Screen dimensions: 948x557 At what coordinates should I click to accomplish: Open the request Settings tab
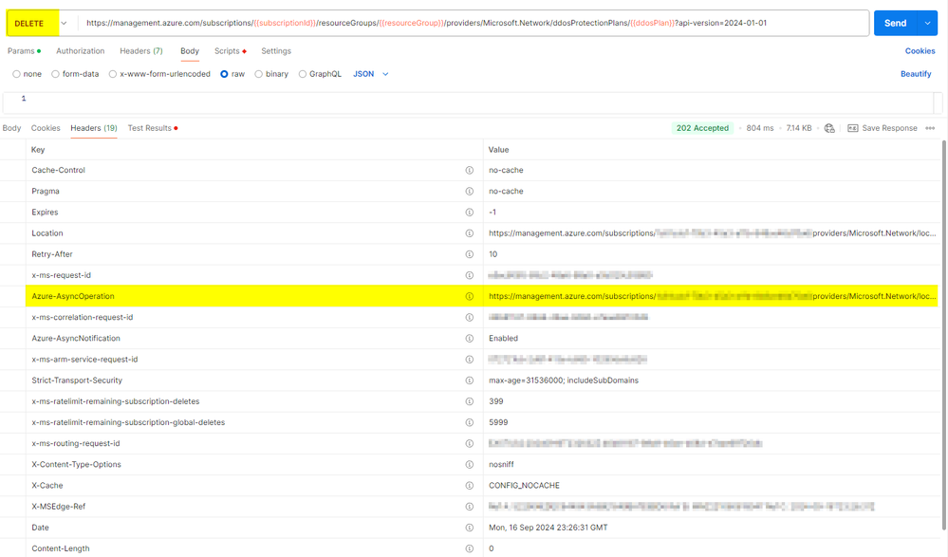coord(276,51)
